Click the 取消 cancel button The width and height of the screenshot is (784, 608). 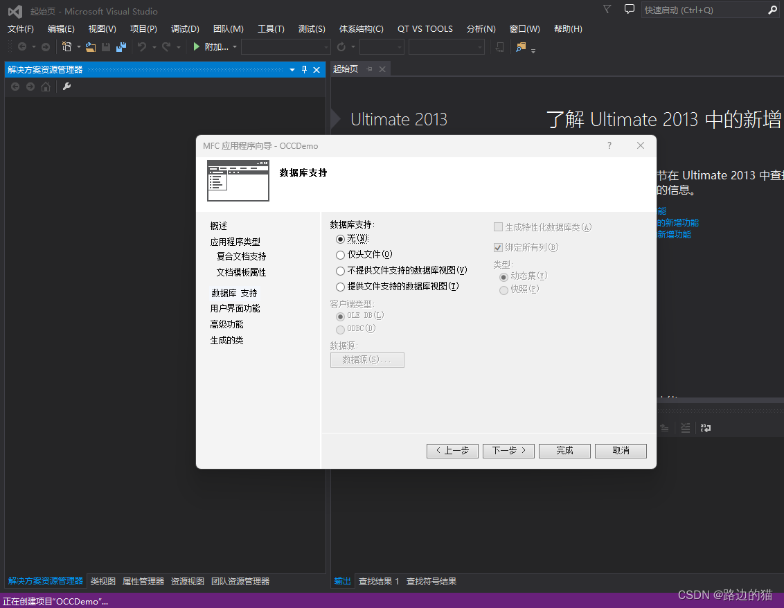(621, 451)
